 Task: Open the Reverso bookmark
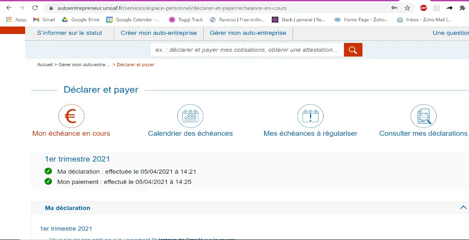[237, 20]
